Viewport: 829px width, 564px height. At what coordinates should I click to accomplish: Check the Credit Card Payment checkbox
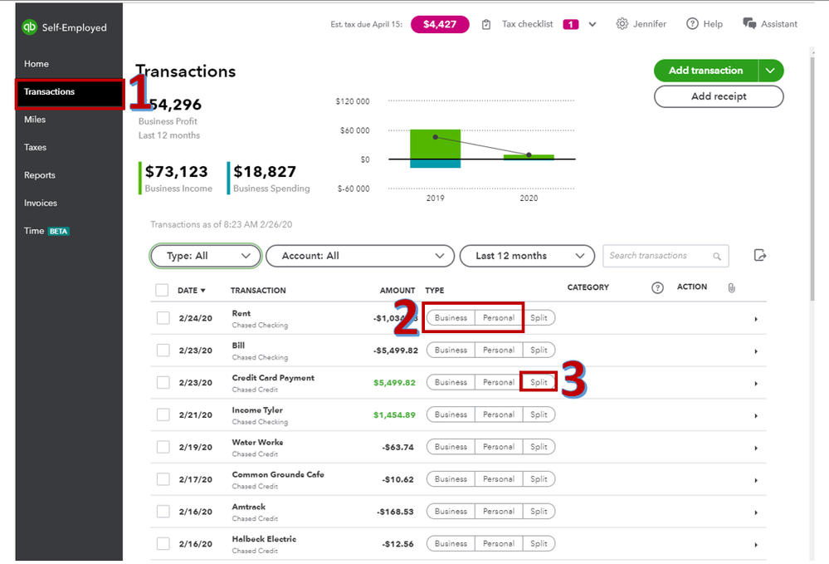[163, 383]
